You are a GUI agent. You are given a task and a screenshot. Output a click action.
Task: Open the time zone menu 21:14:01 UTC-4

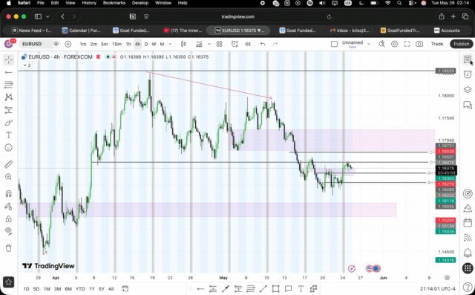tap(437, 288)
